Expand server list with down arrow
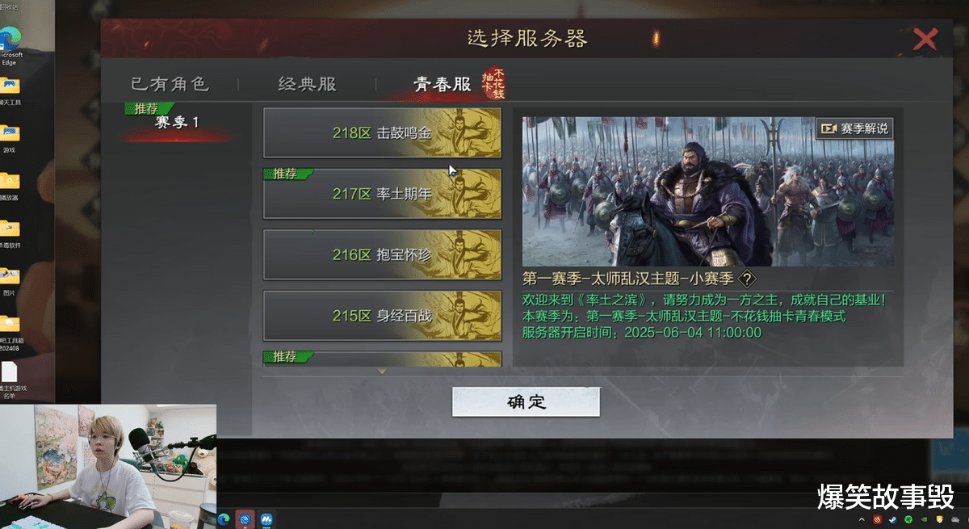 [x=382, y=372]
